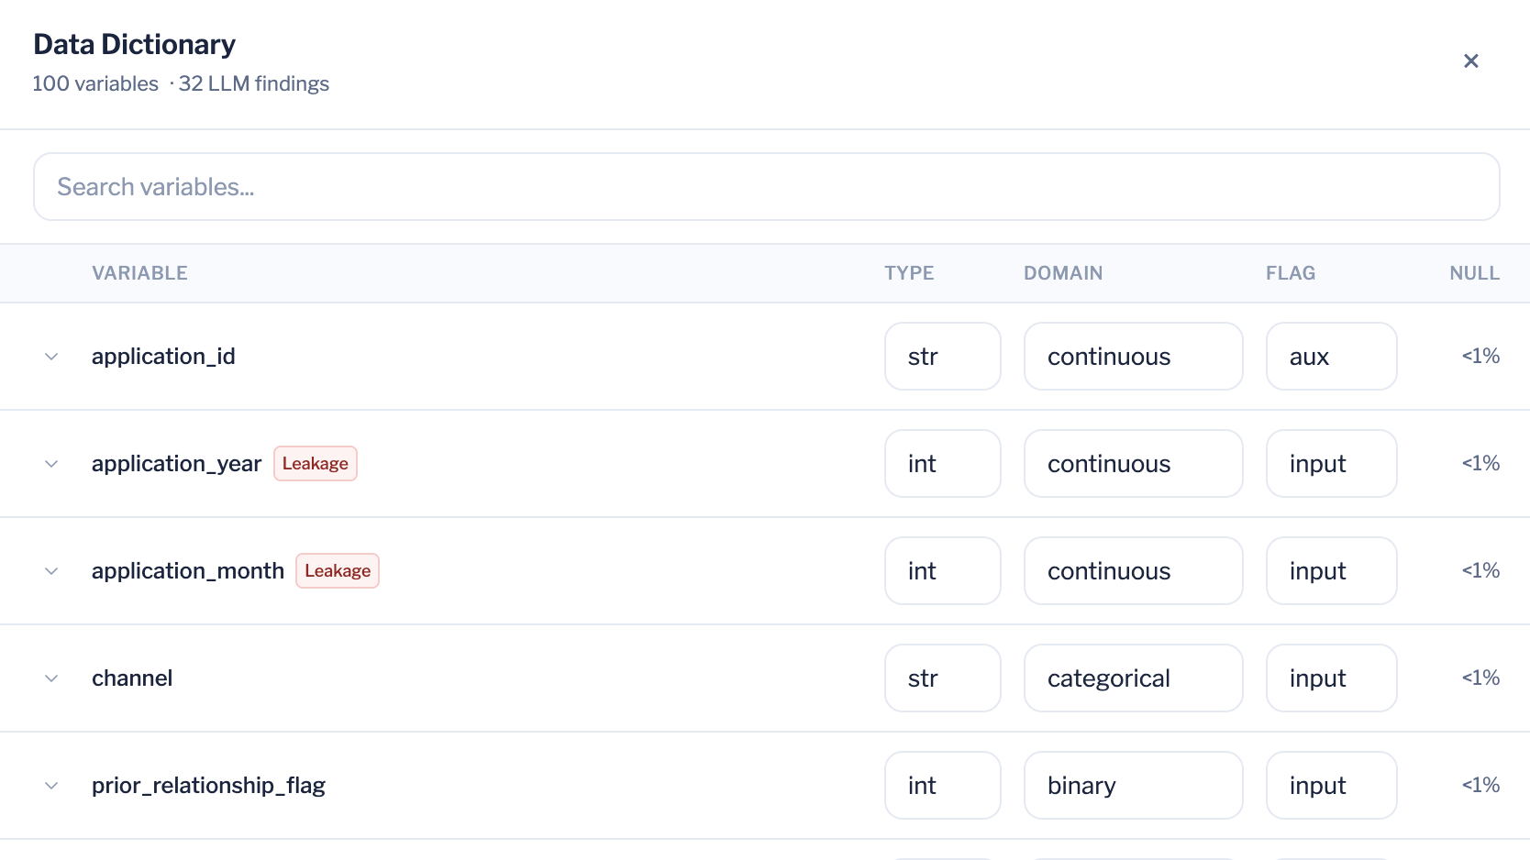Open type dropdown for application_id
The height and width of the screenshot is (860, 1530).
(x=942, y=356)
